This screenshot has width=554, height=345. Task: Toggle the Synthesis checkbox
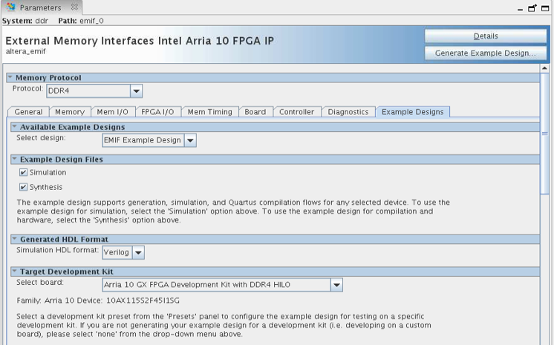(23, 187)
